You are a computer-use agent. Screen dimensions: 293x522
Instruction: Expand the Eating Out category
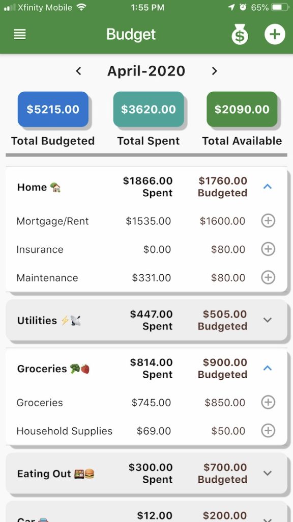[268, 473]
